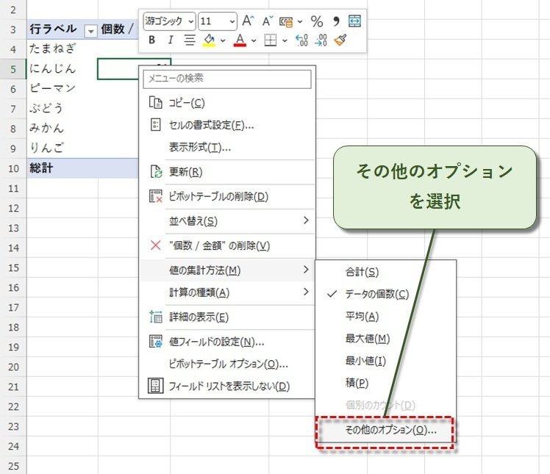550x474 pixels.
Task: Click フィールド リストを表示しない(D)
Action: (227, 387)
